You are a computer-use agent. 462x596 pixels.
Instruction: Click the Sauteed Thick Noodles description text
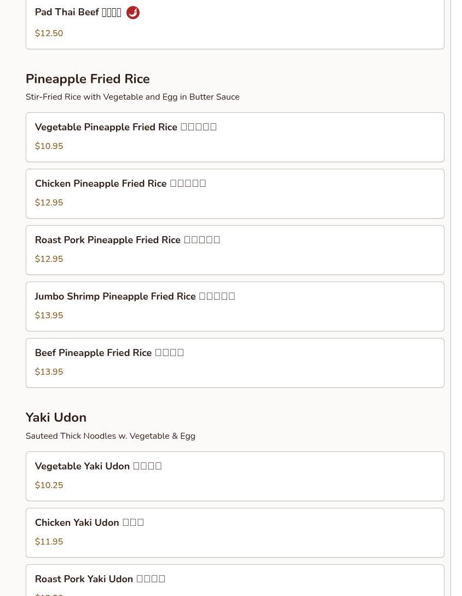(x=110, y=436)
